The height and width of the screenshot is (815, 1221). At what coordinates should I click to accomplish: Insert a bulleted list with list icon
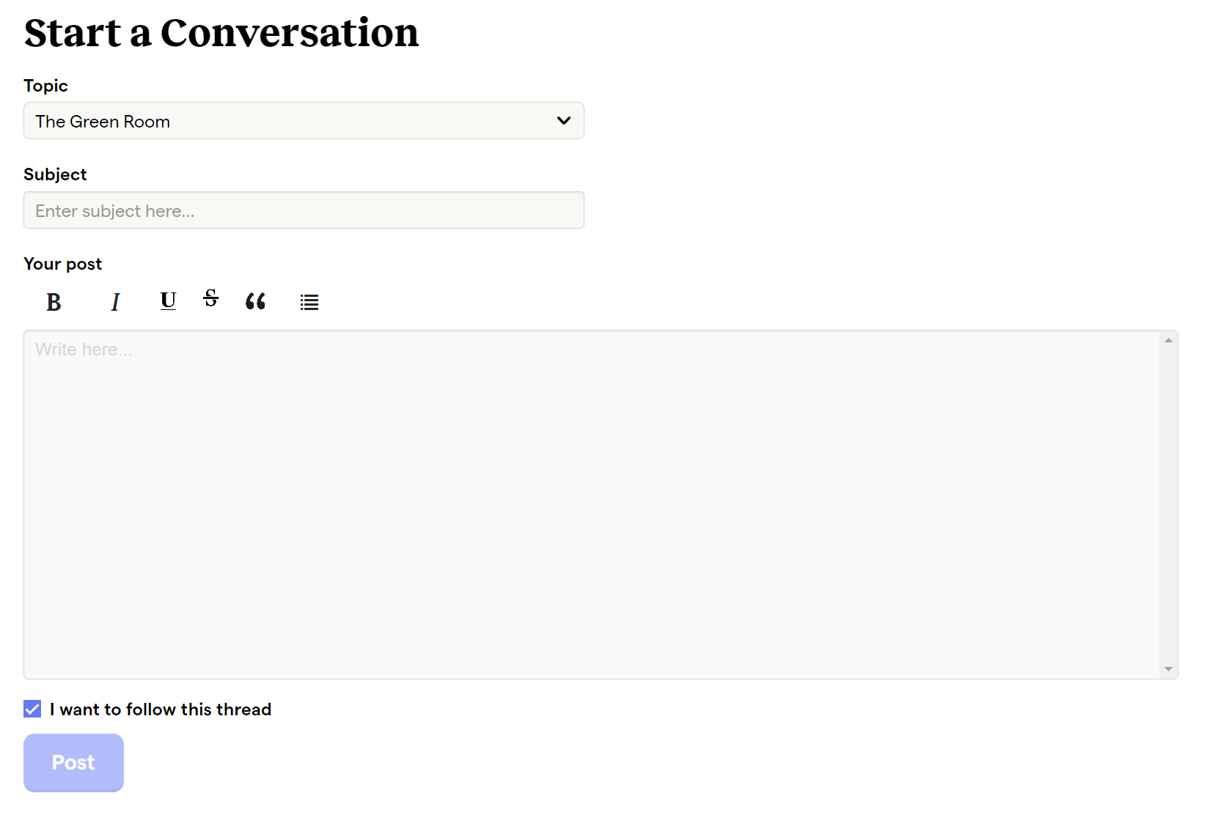point(309,302)
